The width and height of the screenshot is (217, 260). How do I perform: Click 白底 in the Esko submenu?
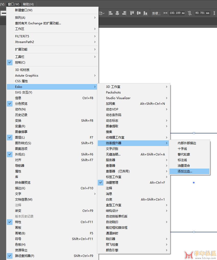click(134, 200)
